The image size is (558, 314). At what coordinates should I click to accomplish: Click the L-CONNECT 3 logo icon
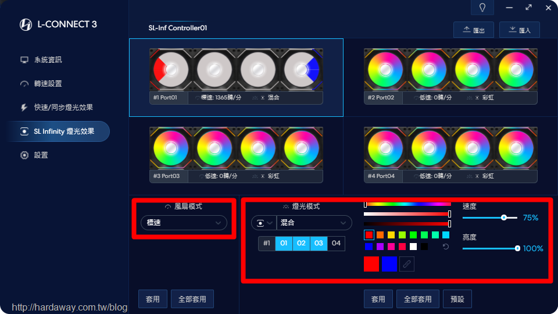(x=26, y=24)
